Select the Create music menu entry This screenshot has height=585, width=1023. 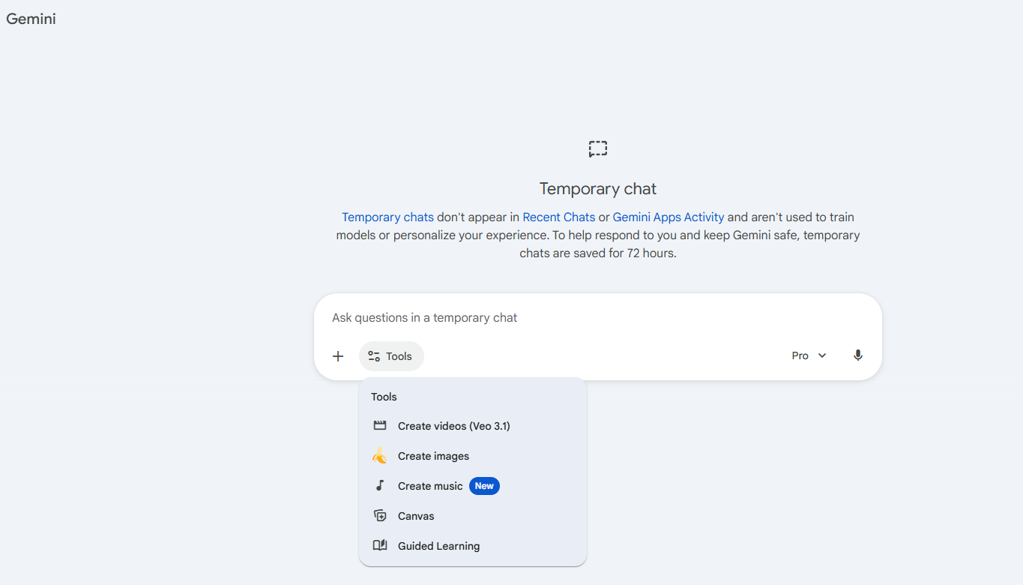click(430, 486)
